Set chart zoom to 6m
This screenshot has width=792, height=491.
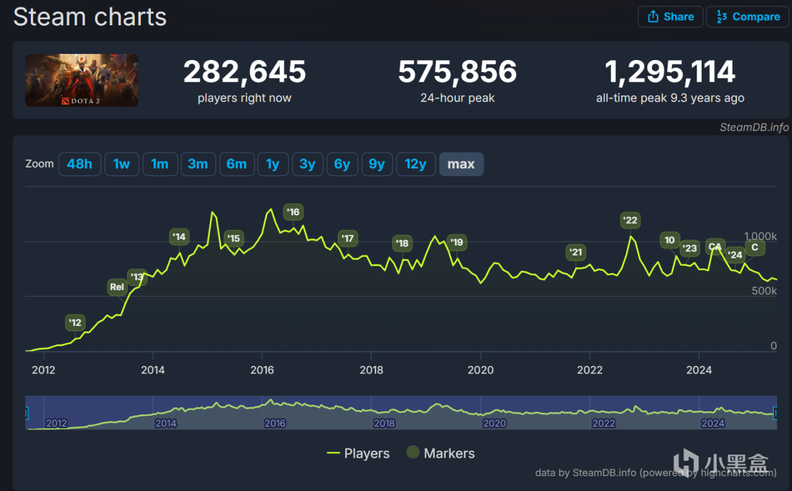(236, 164)
